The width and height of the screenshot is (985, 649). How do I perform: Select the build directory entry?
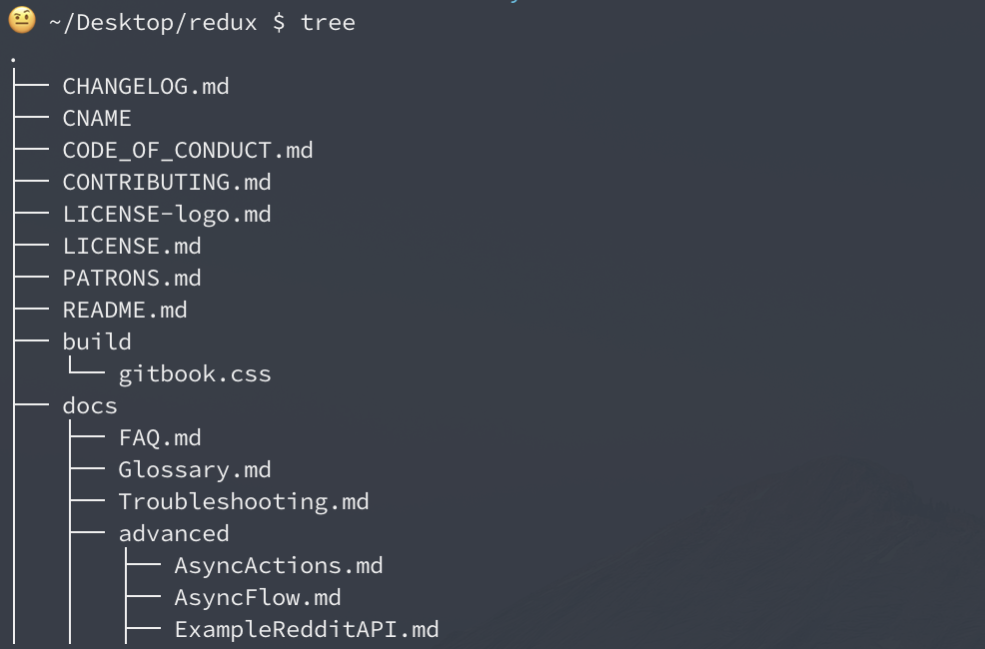97,342
